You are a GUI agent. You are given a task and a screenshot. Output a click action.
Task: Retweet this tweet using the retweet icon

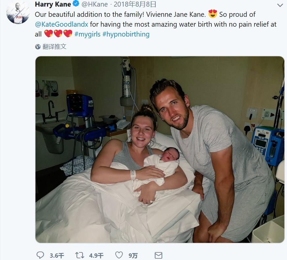click(x=79, y=255)
